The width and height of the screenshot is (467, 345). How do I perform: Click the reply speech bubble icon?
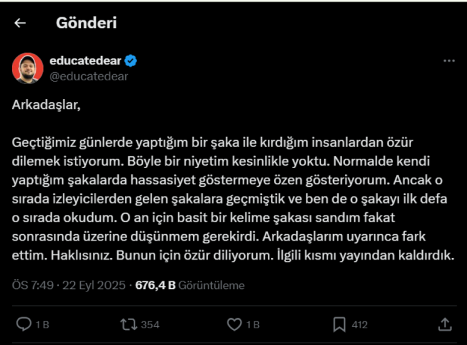pos(24,324)
